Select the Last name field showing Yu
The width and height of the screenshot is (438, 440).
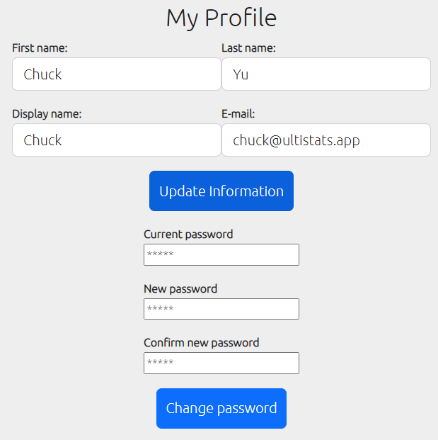pos(326,74)
